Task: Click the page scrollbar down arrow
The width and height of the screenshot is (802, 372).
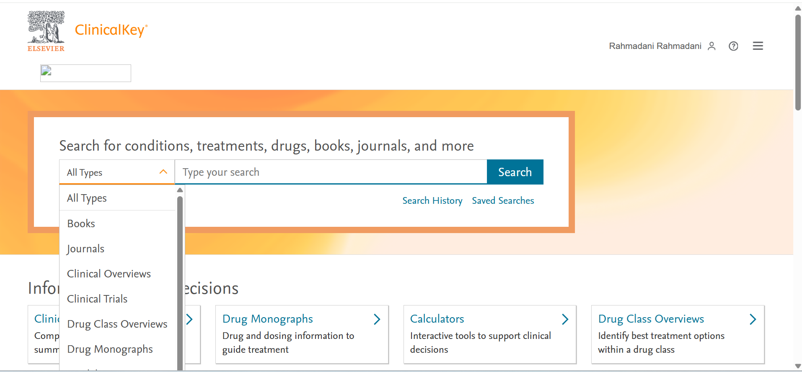Action: tap(798, 367)
